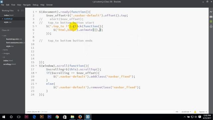Screen dimensions: 213x120
Task: Open the Edit menu
Action: 8,5
